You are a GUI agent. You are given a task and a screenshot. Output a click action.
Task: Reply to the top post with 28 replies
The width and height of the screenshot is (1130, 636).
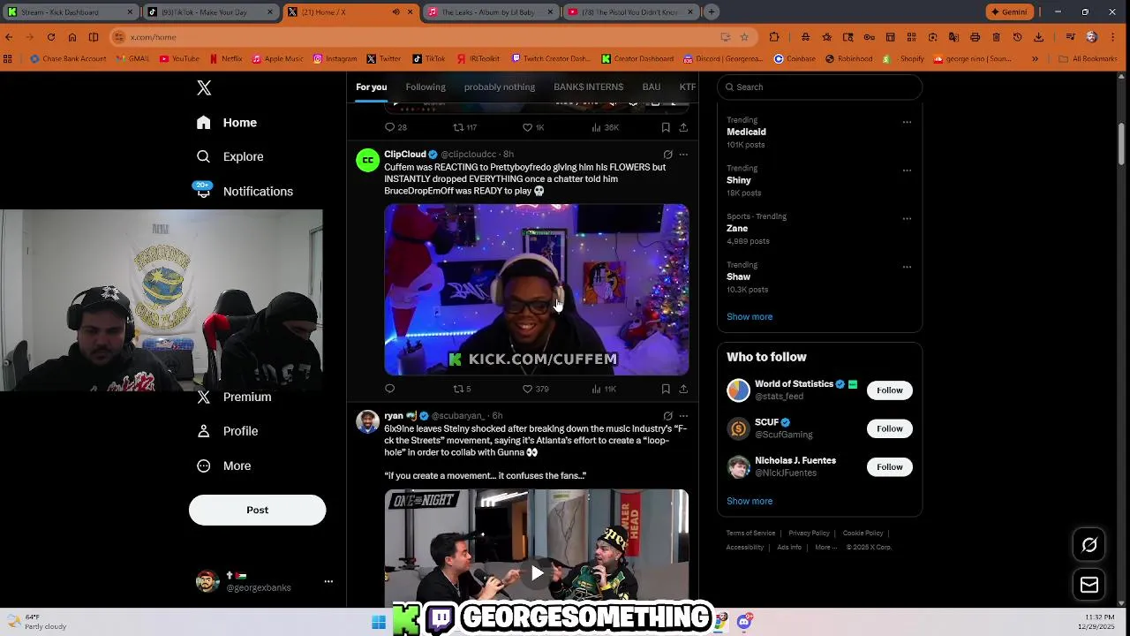[x=395, y=127]
